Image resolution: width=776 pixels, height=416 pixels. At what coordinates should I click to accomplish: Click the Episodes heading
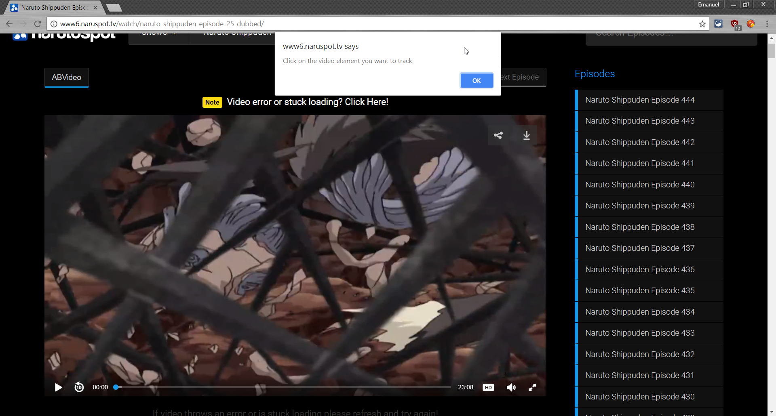point(595,74)
